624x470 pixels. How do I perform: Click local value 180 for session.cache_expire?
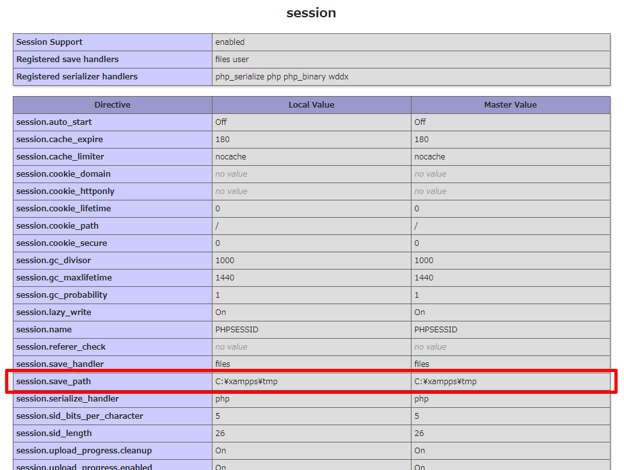[223, 140]
